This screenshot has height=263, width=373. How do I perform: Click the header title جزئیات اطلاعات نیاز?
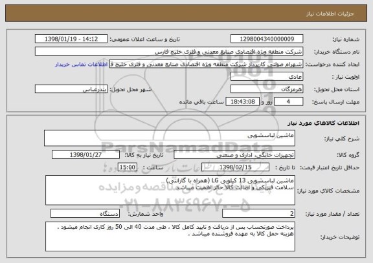pyautogui.click(x=330, y=14)
